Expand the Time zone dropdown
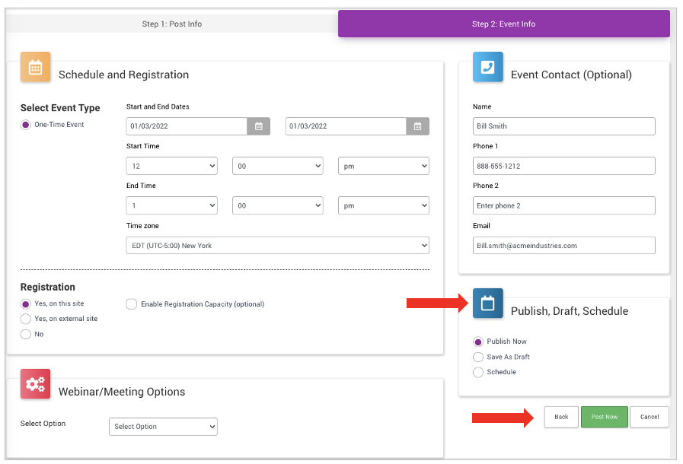The height and width of the screenshot is (464, 683). (277, 245)
